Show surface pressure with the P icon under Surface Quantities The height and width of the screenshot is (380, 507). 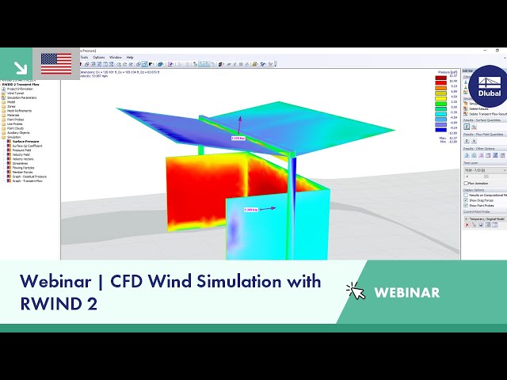click(x=467, y=127)
